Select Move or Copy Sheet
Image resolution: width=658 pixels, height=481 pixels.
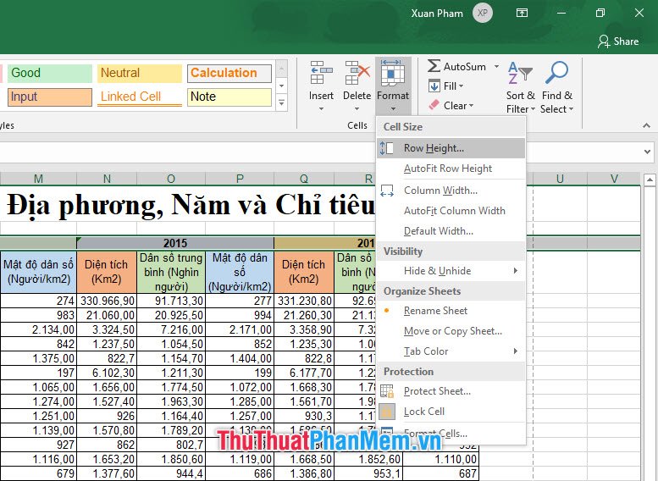tap(451, 331)
